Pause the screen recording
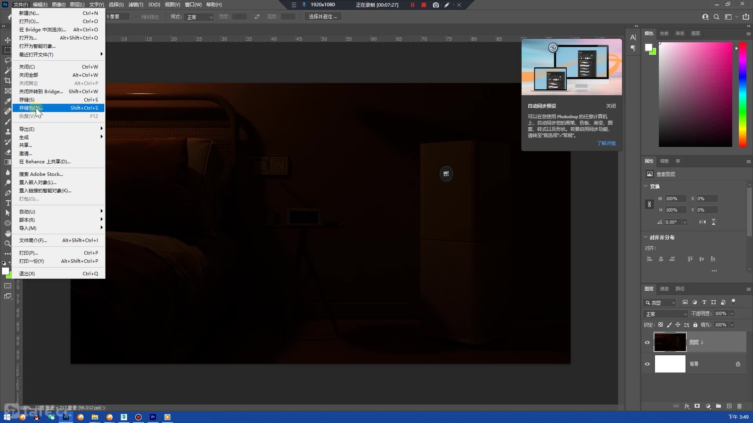Viewport: 753px width, 423px height. point(412,5)
